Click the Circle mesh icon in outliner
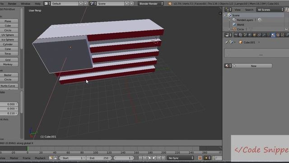Screen dimensions: 289x163 click(x=234, y=29)
